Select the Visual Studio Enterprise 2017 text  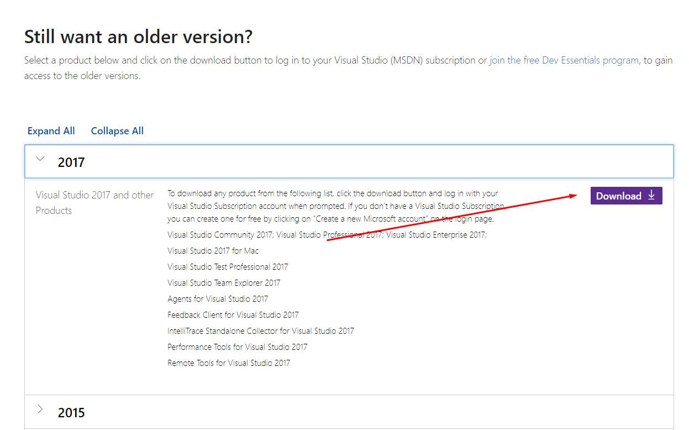click(436, 235)
